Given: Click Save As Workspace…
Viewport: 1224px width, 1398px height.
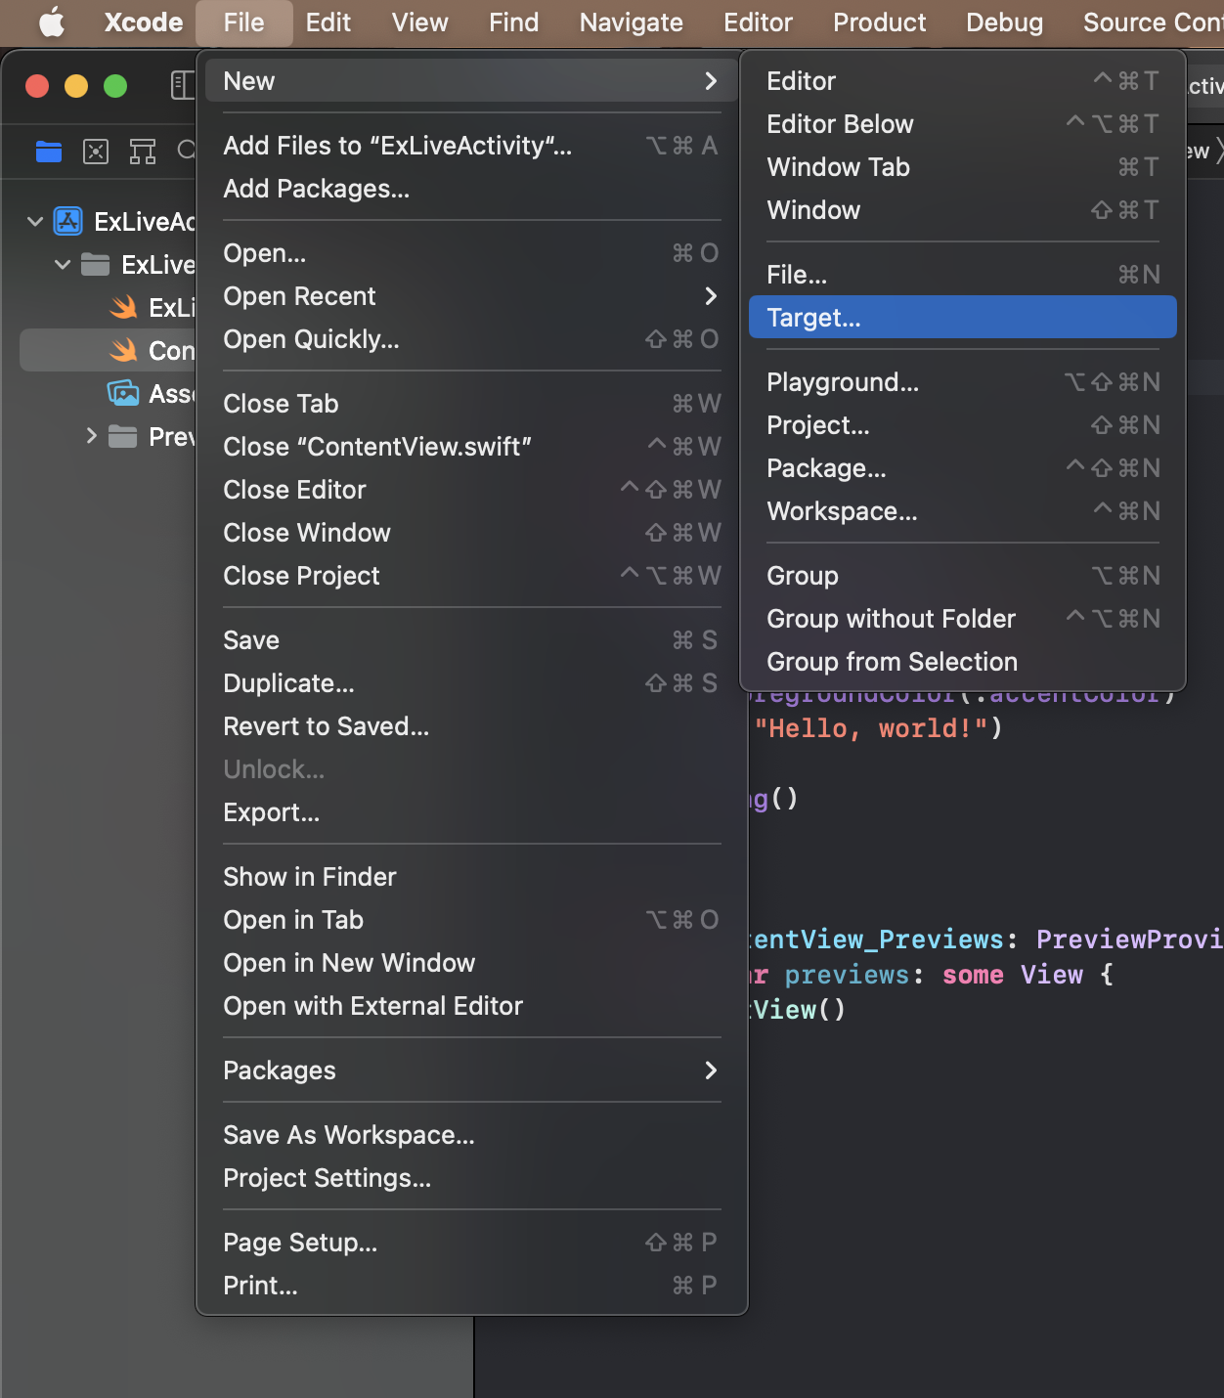Looking at the screenshot, I should click(471, 1135).
